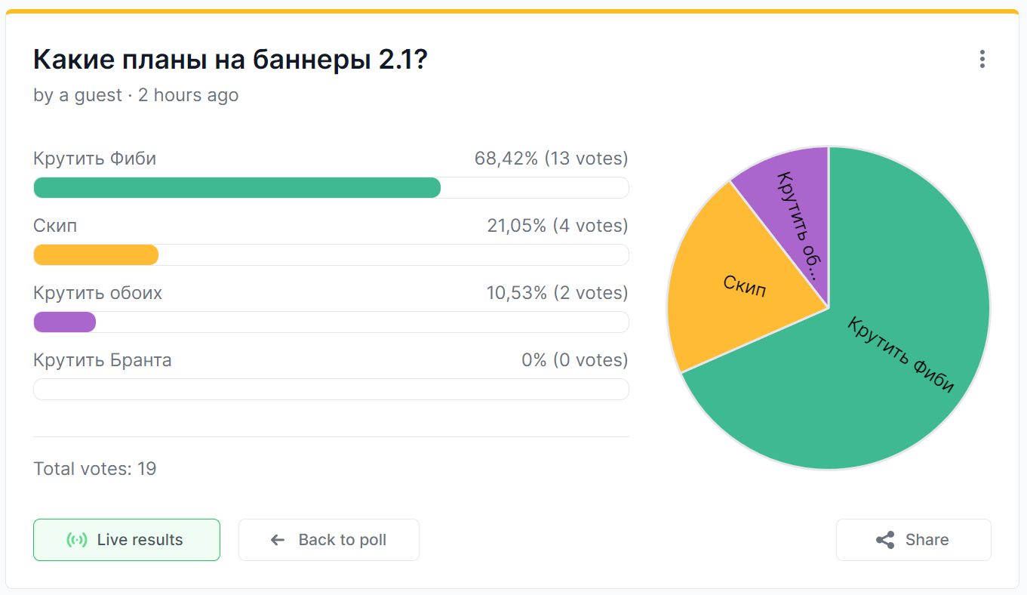1027x595 pixels.
Task: Click the Live results button
Action: [127, 540]
